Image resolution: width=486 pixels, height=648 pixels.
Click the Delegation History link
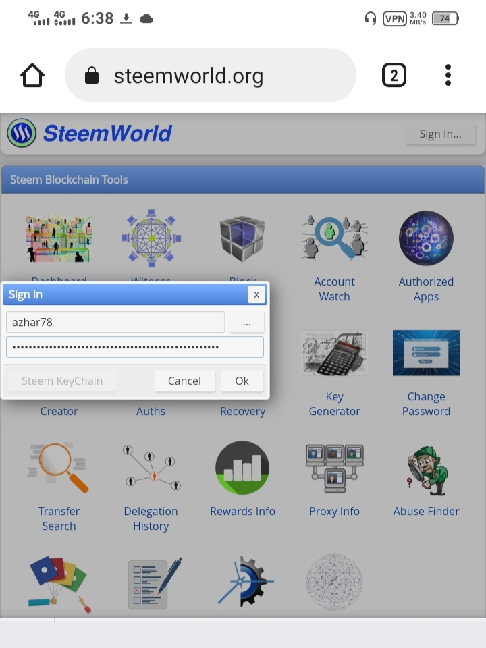[x=151, y=518]
